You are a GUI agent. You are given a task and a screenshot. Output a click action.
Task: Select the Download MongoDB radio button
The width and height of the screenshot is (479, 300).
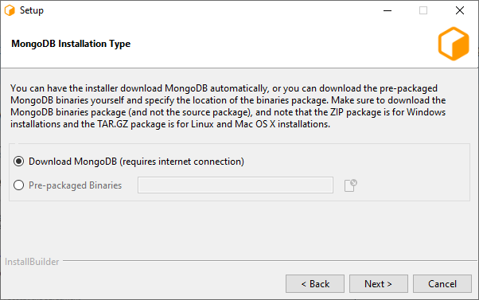[18, 162]
